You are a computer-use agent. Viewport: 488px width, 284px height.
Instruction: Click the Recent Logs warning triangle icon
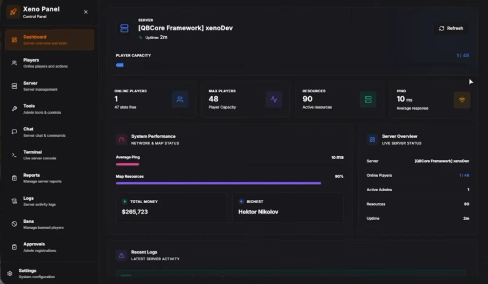pos(122,255)
